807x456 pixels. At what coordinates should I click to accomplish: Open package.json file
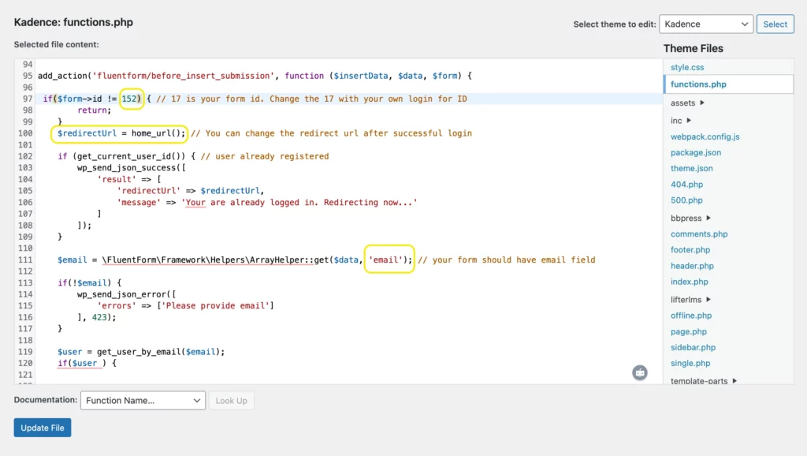(x=695, y=152)
